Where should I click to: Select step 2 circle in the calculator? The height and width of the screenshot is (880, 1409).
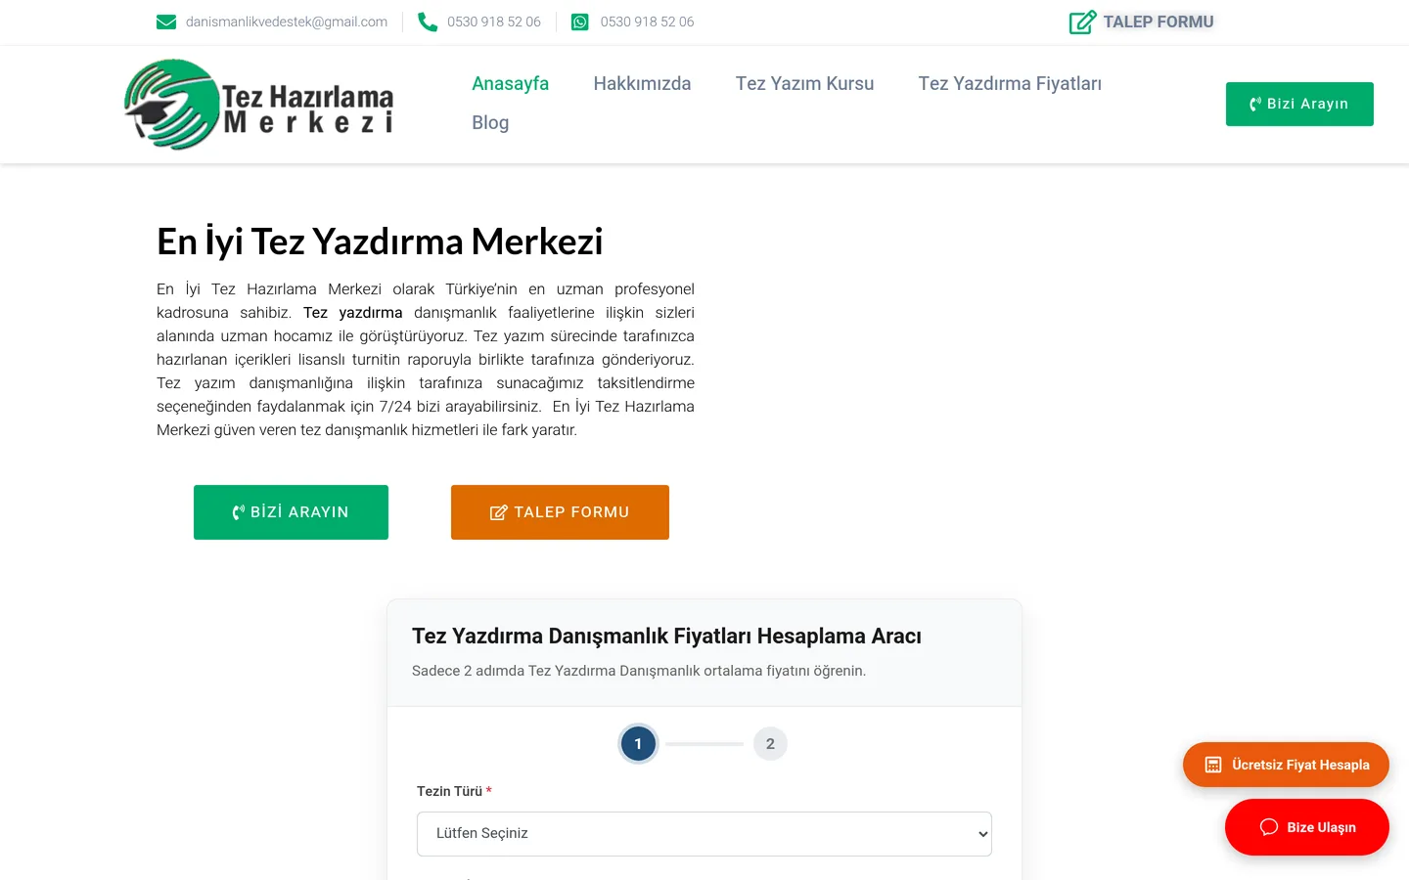click(x=770, y=744)
